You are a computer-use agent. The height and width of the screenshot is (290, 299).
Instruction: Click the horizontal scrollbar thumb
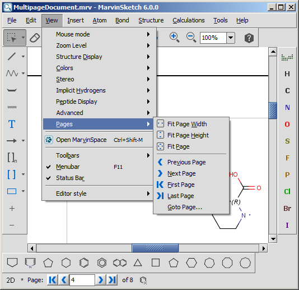click(155, 248)
